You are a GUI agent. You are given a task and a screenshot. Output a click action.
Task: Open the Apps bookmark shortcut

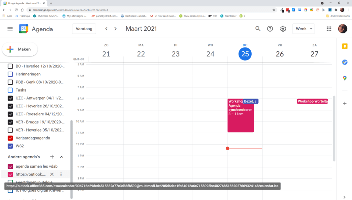tap(7, 16)
